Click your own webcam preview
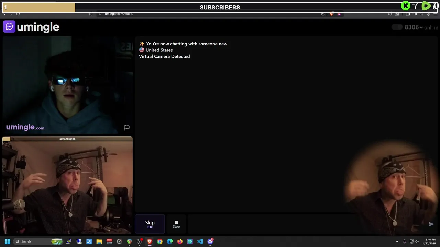 (x=67, y=185)
